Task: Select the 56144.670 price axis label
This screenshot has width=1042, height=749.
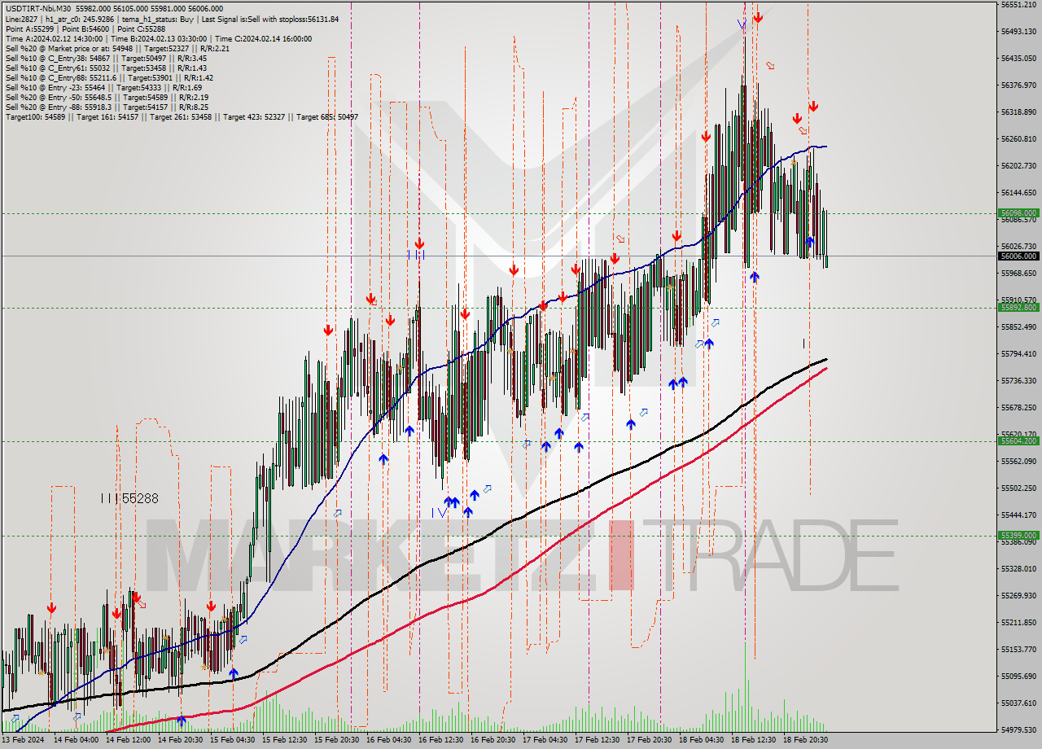Action: pyautogui.click(x=1018, y=192)
